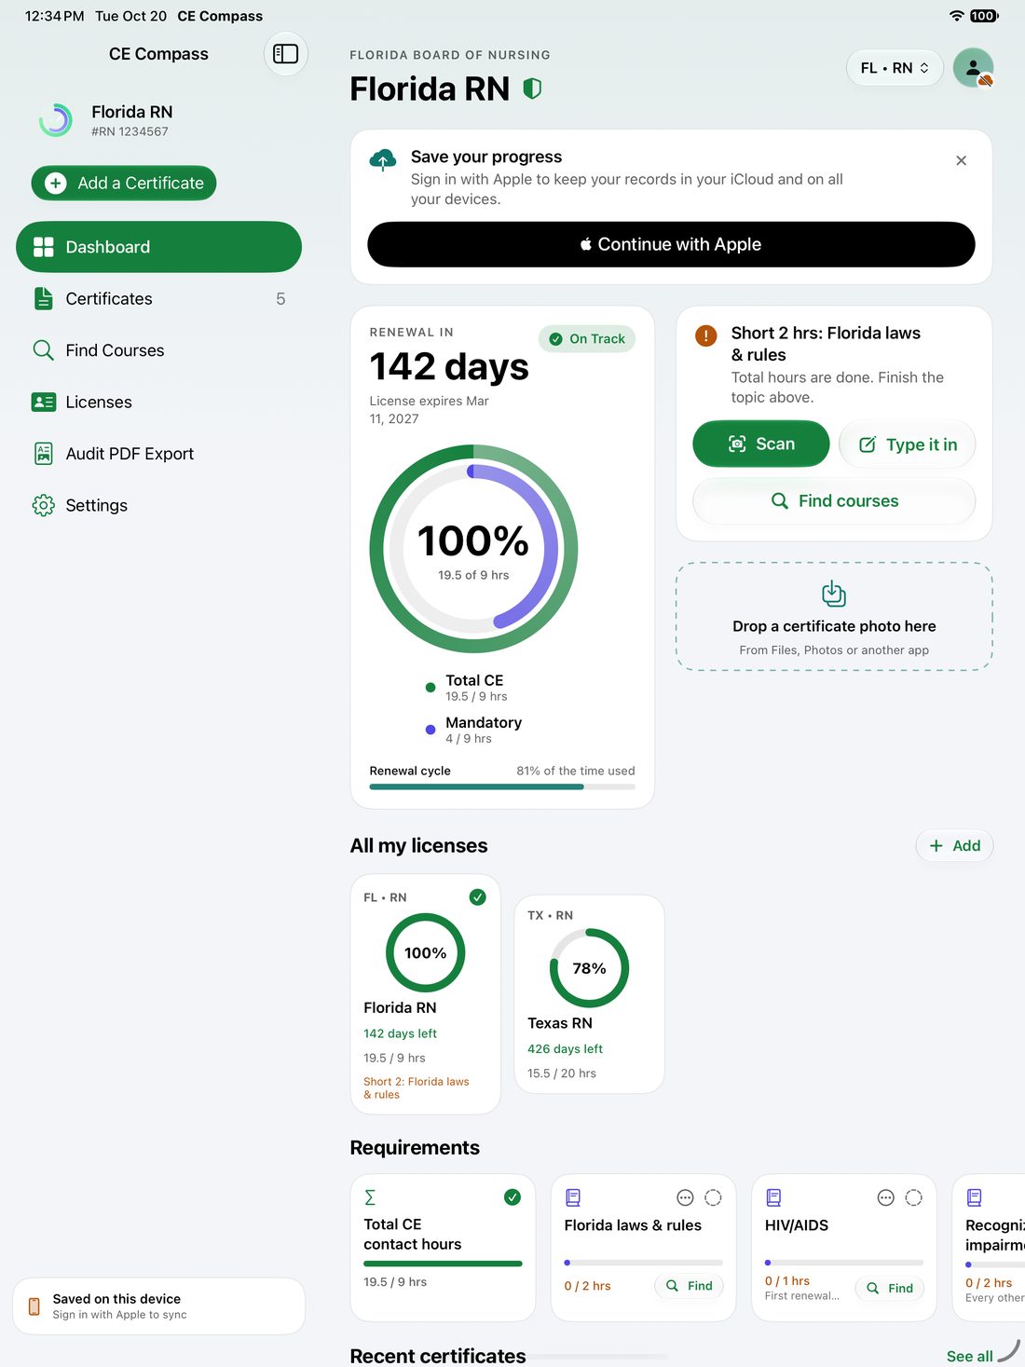Choose Type it in
This screenshot has width=1025, height=1367.
pos(907,444)
